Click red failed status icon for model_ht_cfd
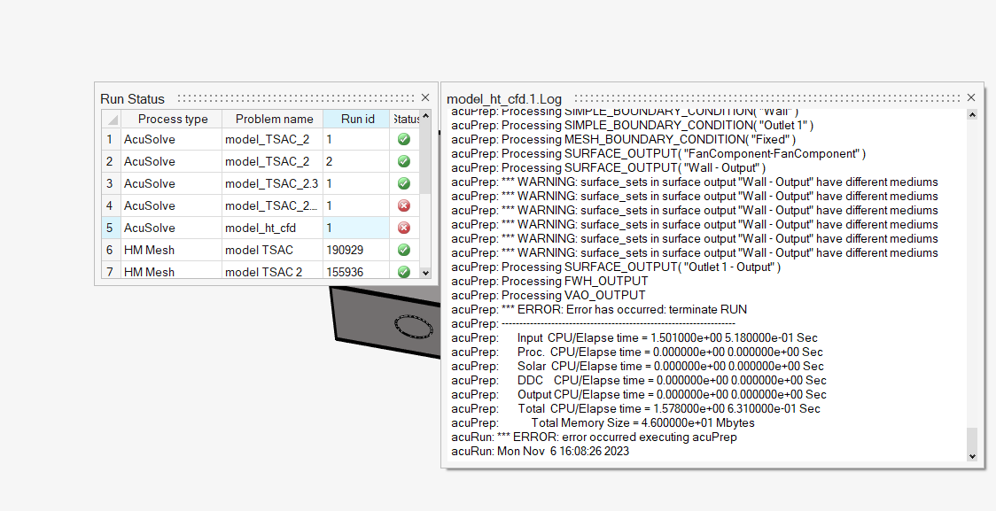Viewport: 996px width, 511px height. click(404, 228)
